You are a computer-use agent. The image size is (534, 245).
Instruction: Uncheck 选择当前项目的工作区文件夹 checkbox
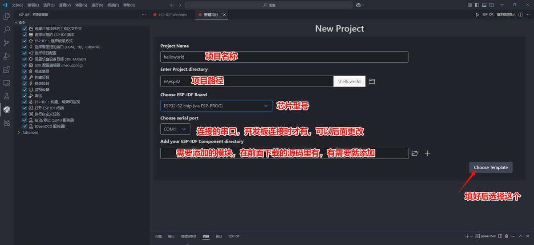click(25, 28)
